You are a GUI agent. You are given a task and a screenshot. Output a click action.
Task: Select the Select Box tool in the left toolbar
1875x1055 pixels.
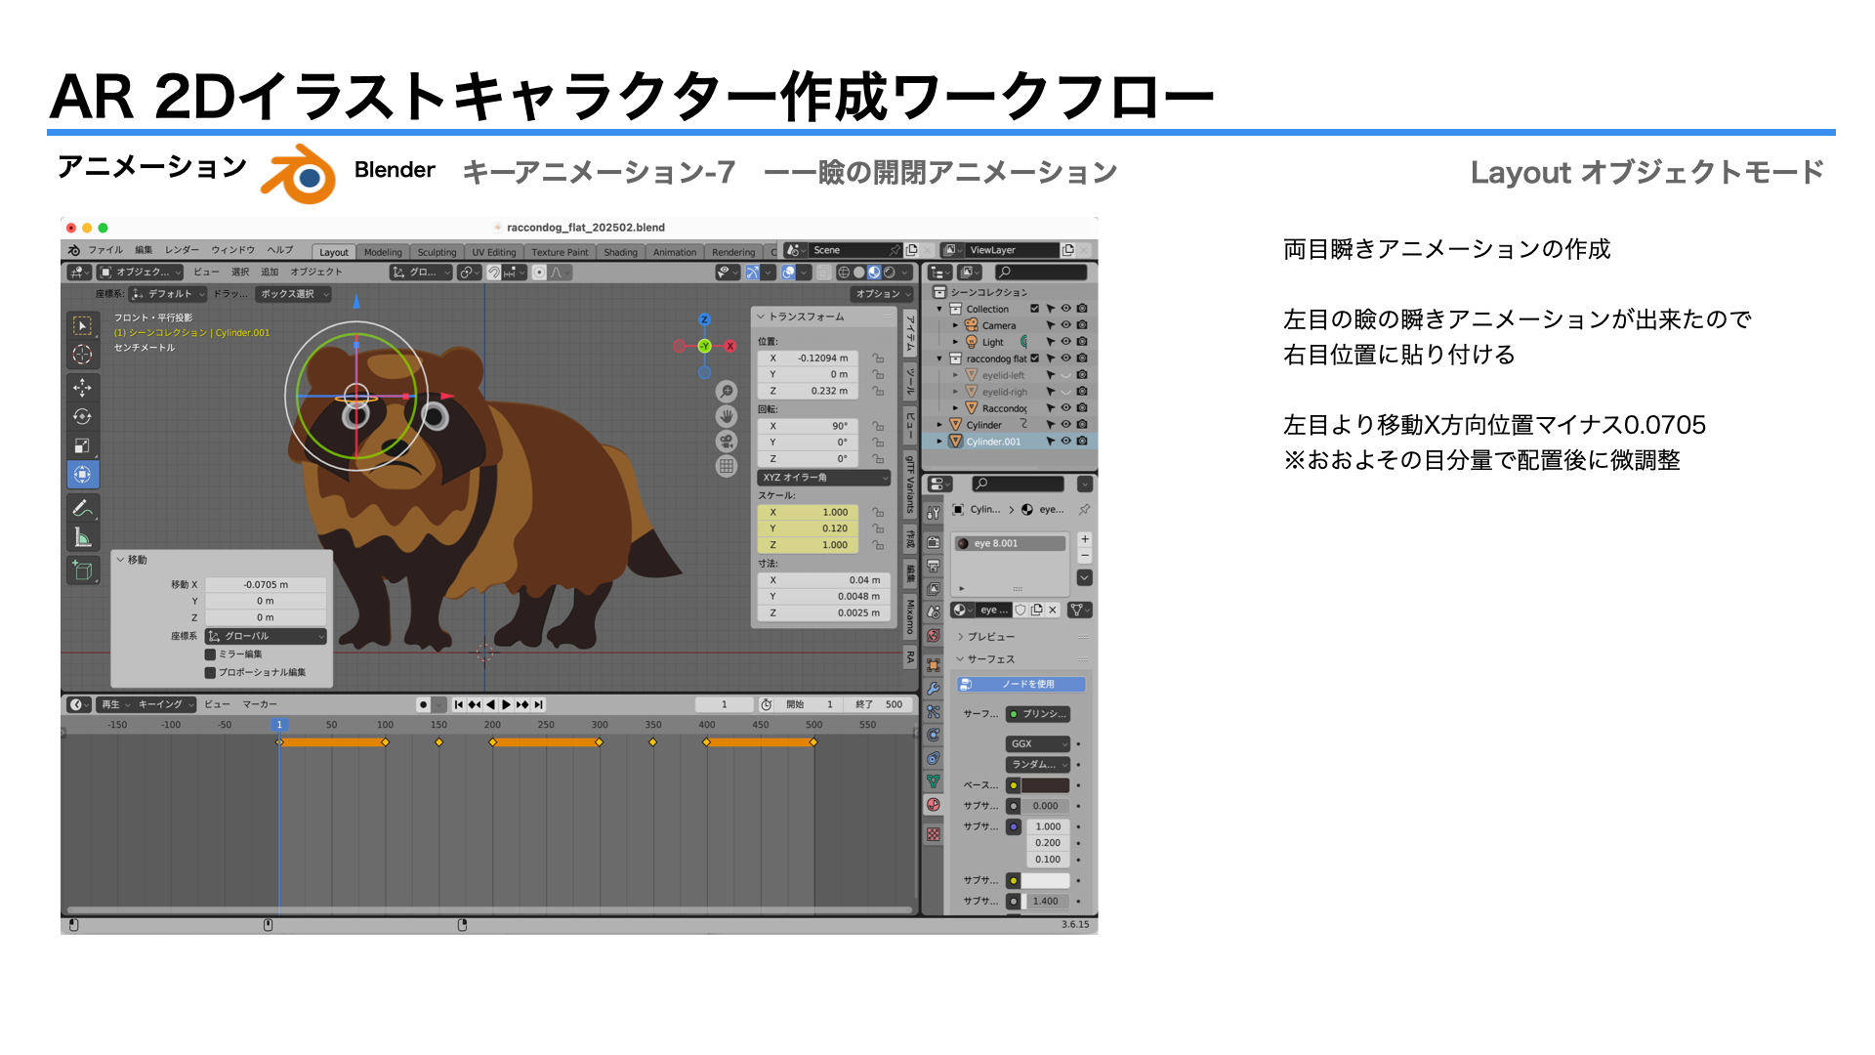pos(82,325)
